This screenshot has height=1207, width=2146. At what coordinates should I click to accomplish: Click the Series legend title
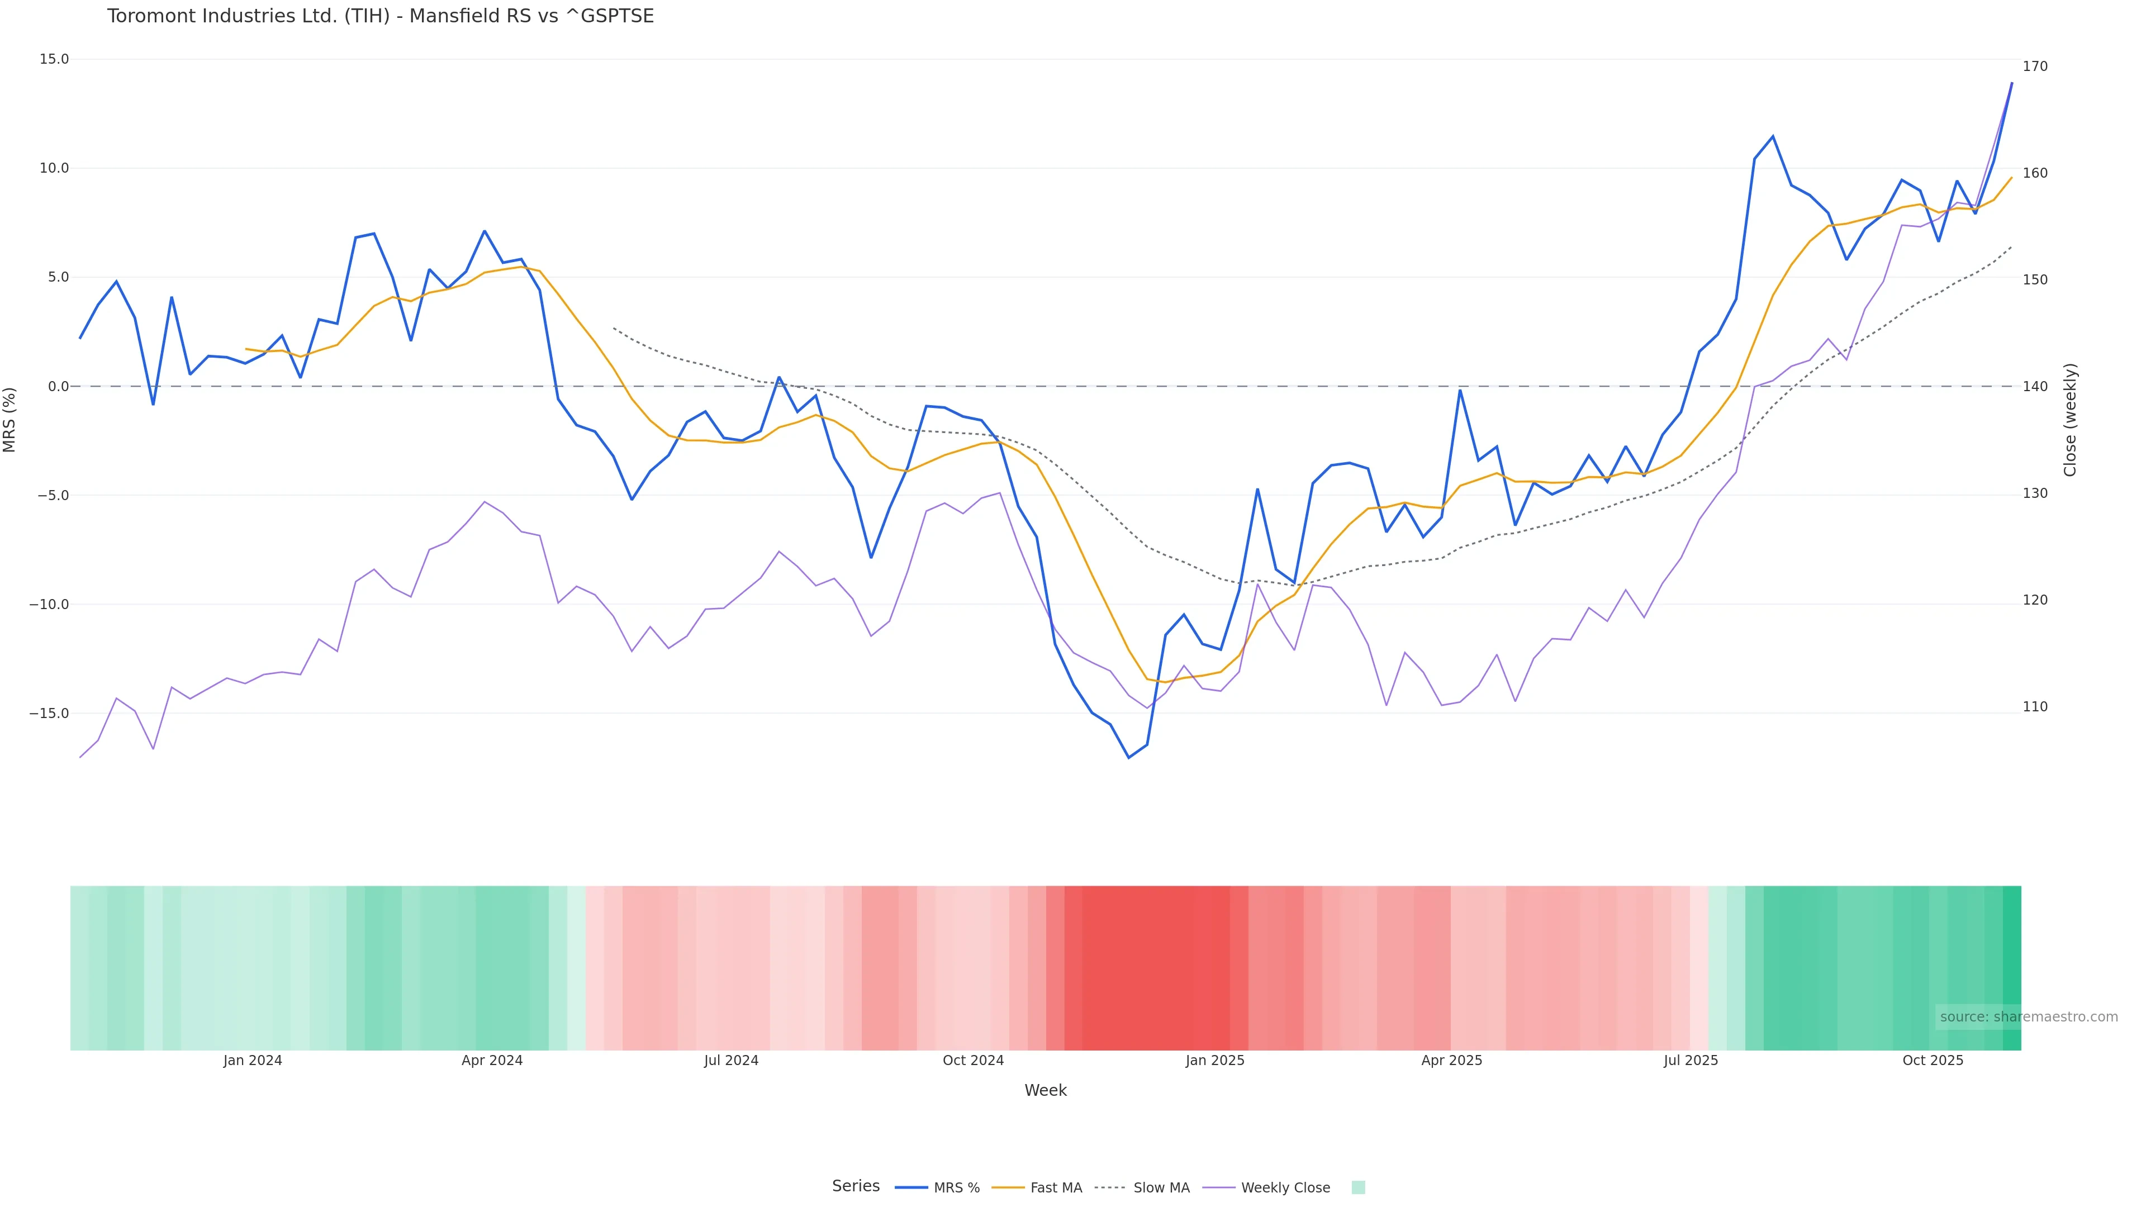[856, 1186]
